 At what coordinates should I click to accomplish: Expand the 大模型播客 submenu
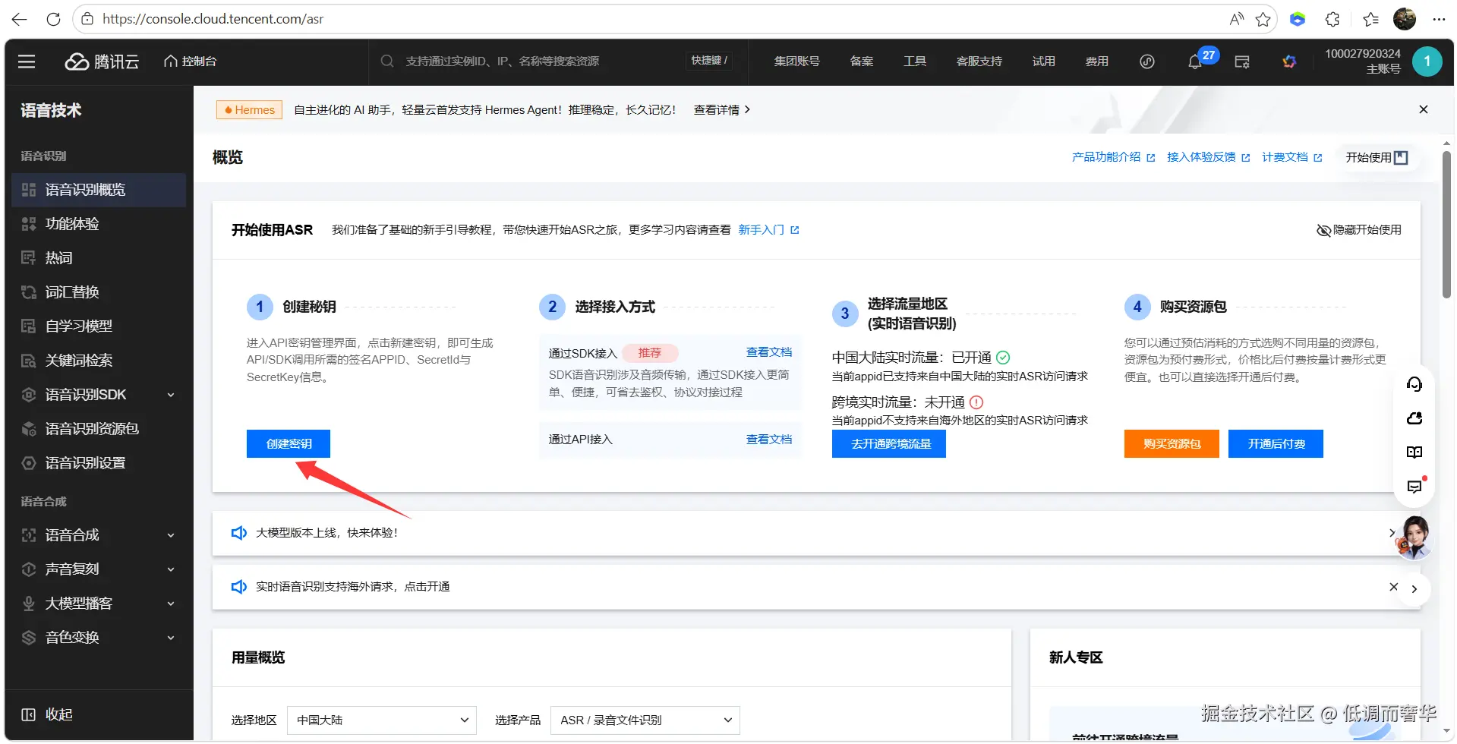click(x=171, y=604)
